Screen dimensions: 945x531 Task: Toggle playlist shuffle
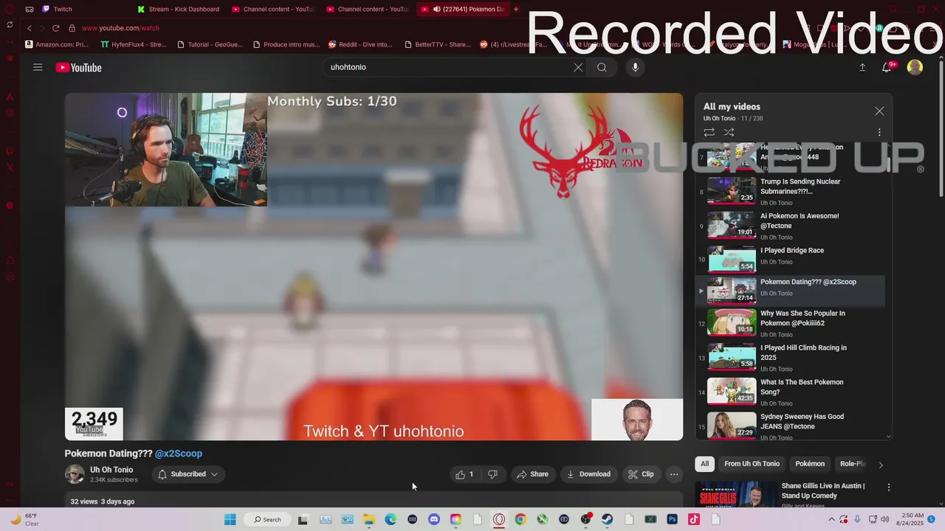click(729, 133)
